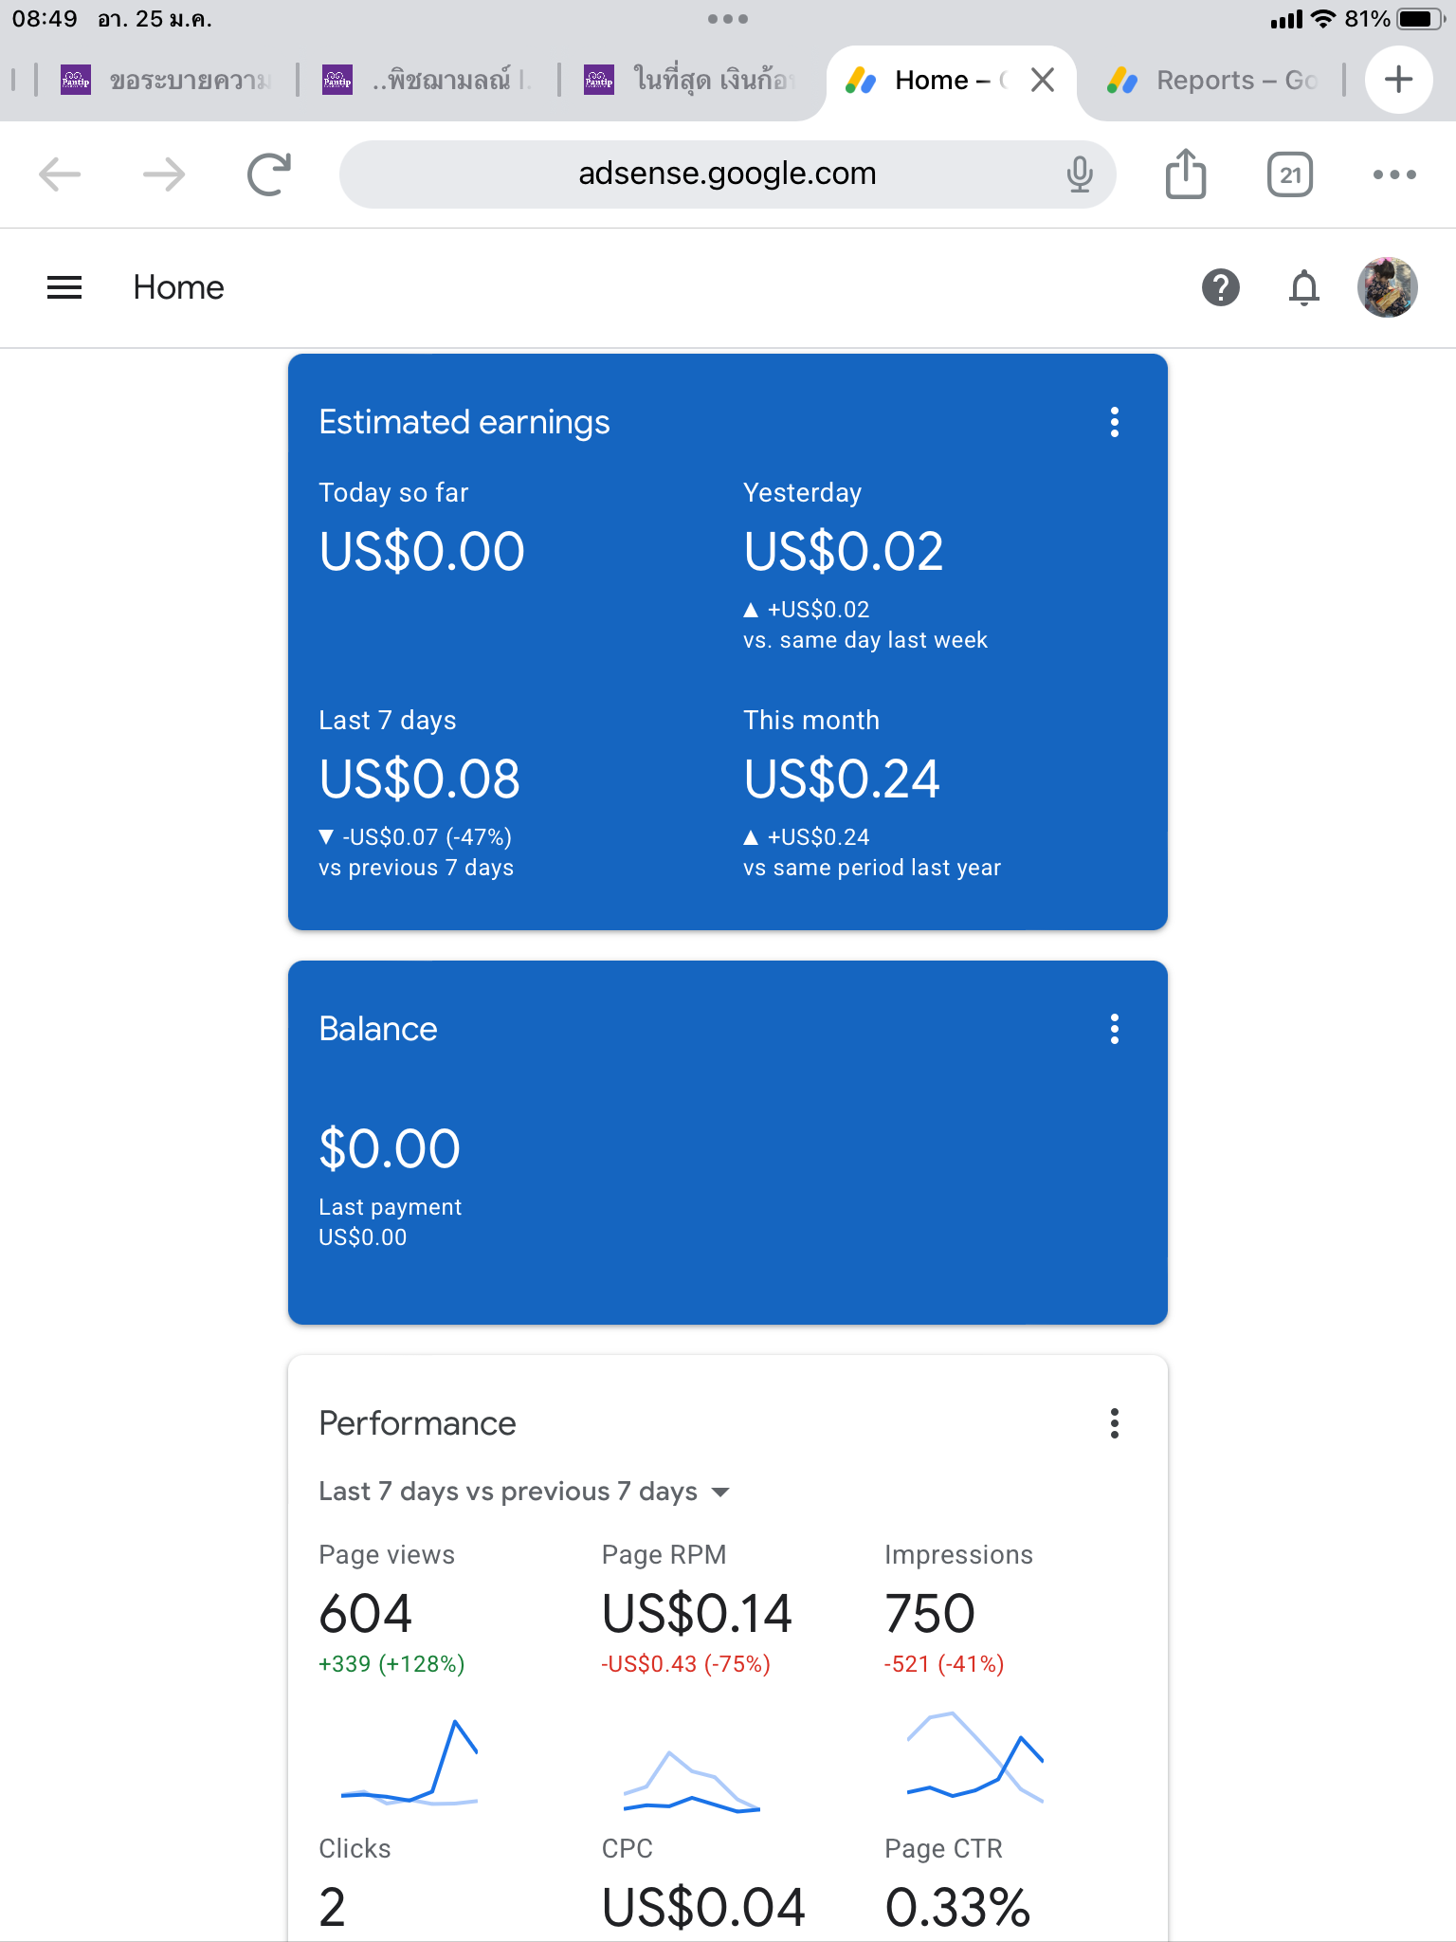
Task: Open Estimated earnings card options menu
Action: pyautogui.click(x=1115, y=422)
